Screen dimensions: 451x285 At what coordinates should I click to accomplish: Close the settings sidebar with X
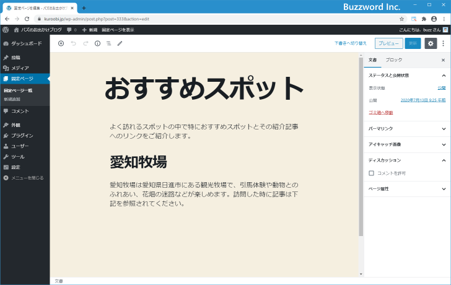[443, 60]
